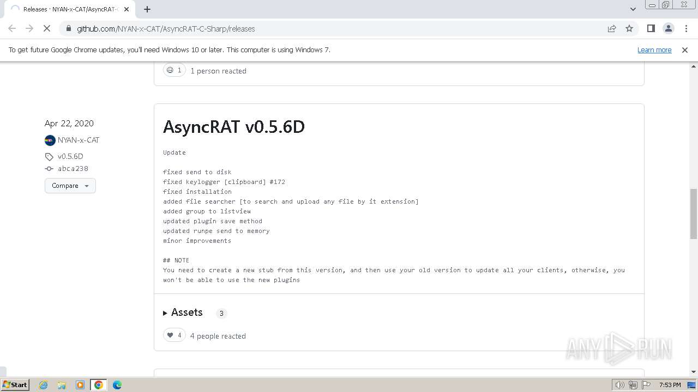Open Internet Explorer from taskbar
The image size is (698, 392).
point(44,385)
